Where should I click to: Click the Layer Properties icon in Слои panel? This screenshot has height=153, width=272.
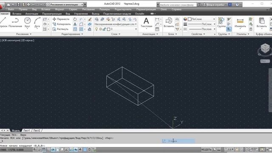pyautogui.click(x=96, y=19)
